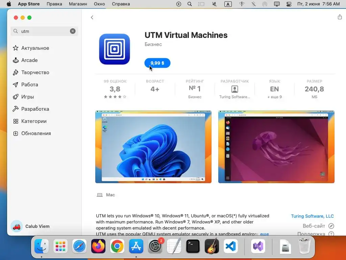Open the App Store menu

tap(29, 4)
